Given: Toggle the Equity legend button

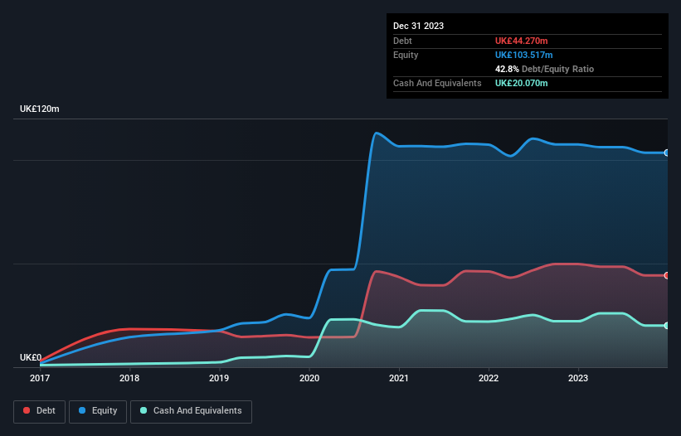Looking at the screenshot, I should tap(98, 411).
